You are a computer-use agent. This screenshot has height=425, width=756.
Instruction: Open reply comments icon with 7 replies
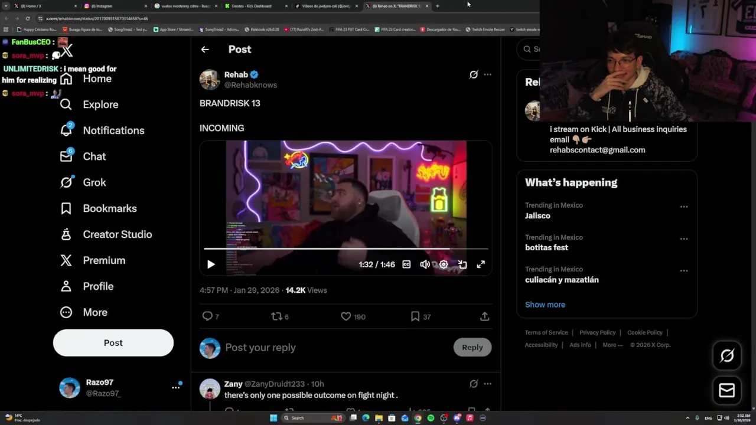click(207, 316)
